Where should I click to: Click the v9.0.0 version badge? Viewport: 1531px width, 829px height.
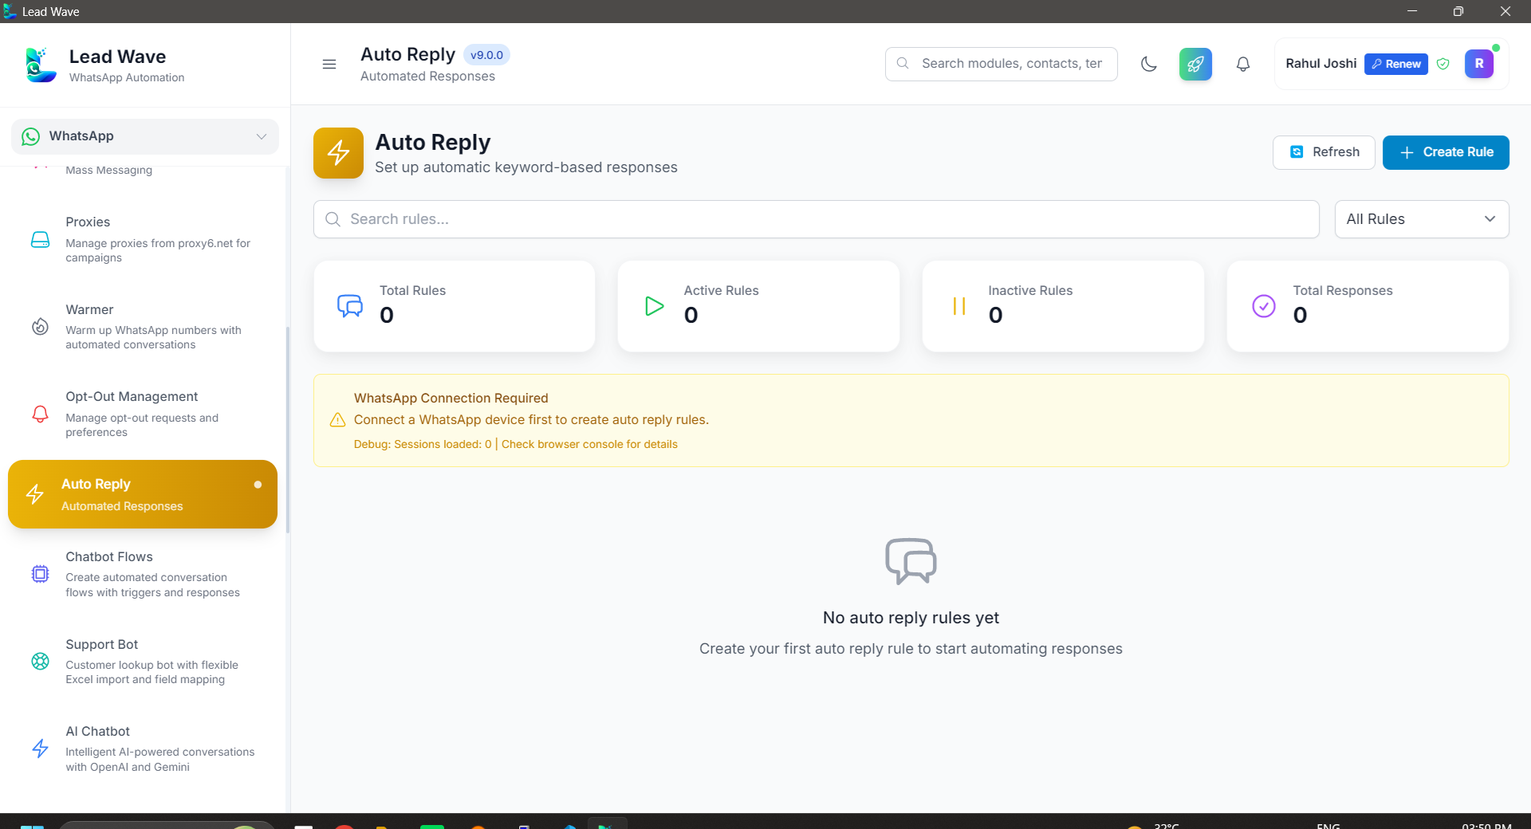[486, 55]
